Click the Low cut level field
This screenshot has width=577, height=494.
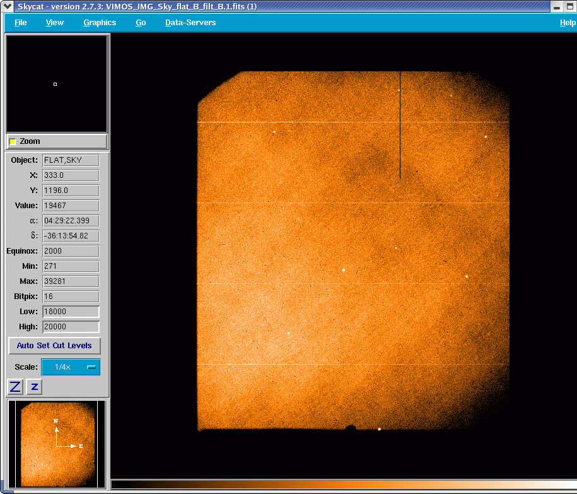[x=71, y=312]
